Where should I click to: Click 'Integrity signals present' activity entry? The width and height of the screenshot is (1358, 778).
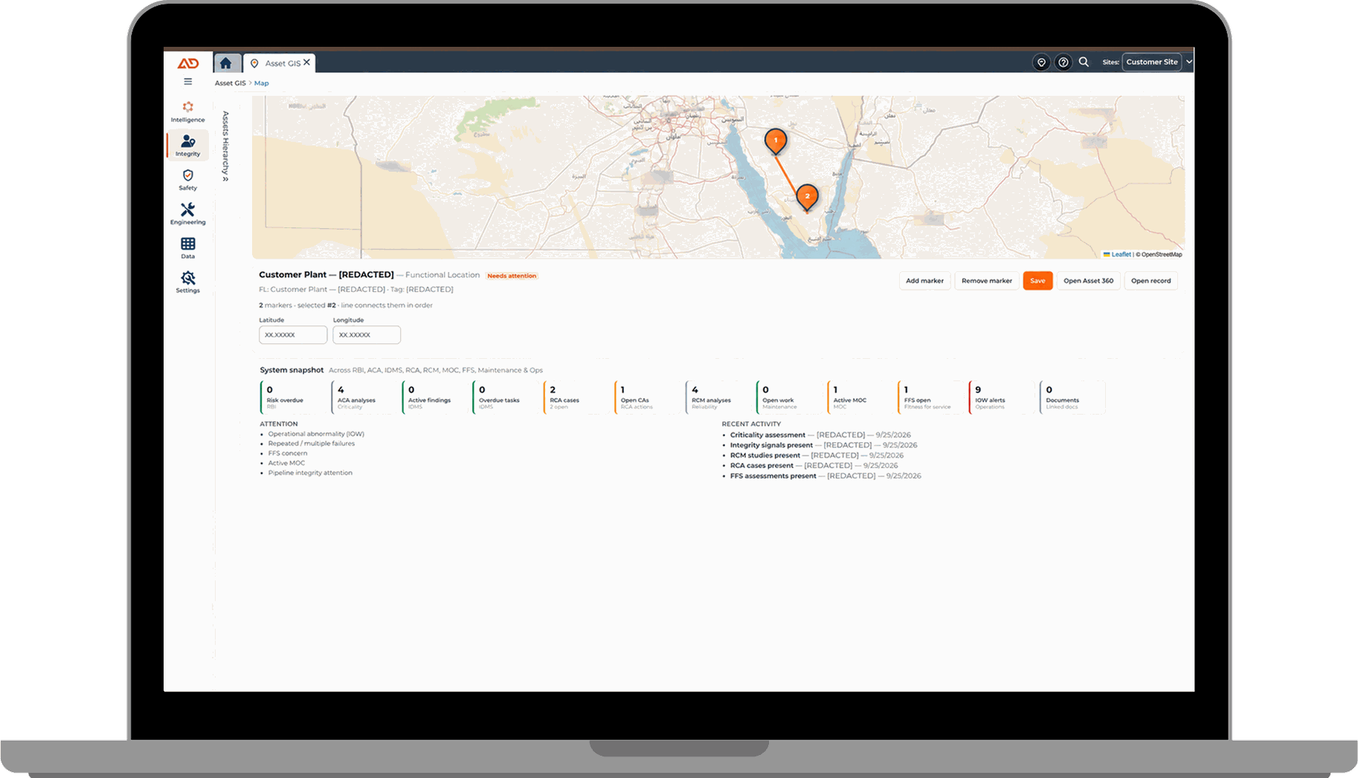(823, 445)
